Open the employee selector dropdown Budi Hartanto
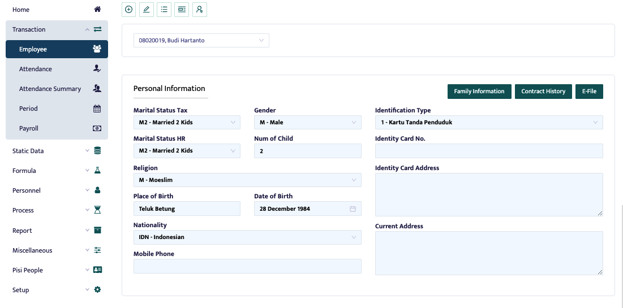The height and width of the screenshot is (308, 623). pyautogui.click(x=201, y=41)
